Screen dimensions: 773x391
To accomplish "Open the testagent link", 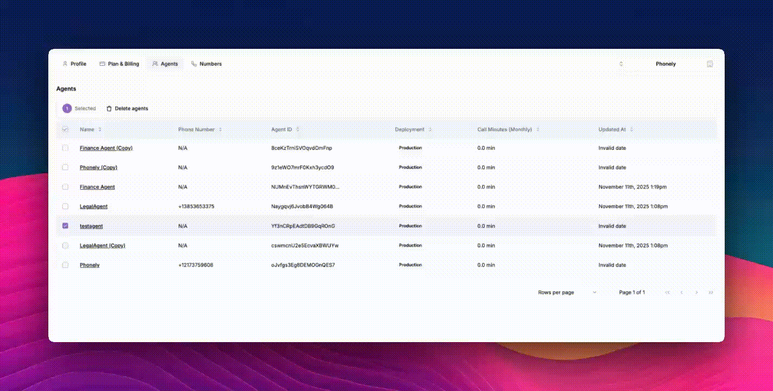I will 91,226.
